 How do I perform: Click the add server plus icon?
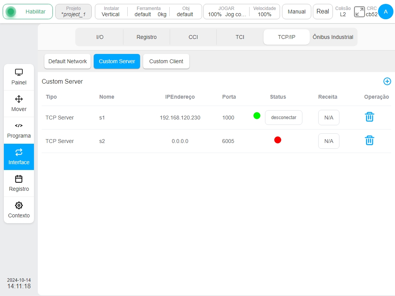click(x=387, y=81)
